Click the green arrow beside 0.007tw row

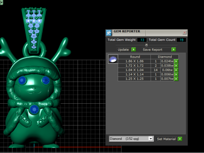tap(176, 79)
